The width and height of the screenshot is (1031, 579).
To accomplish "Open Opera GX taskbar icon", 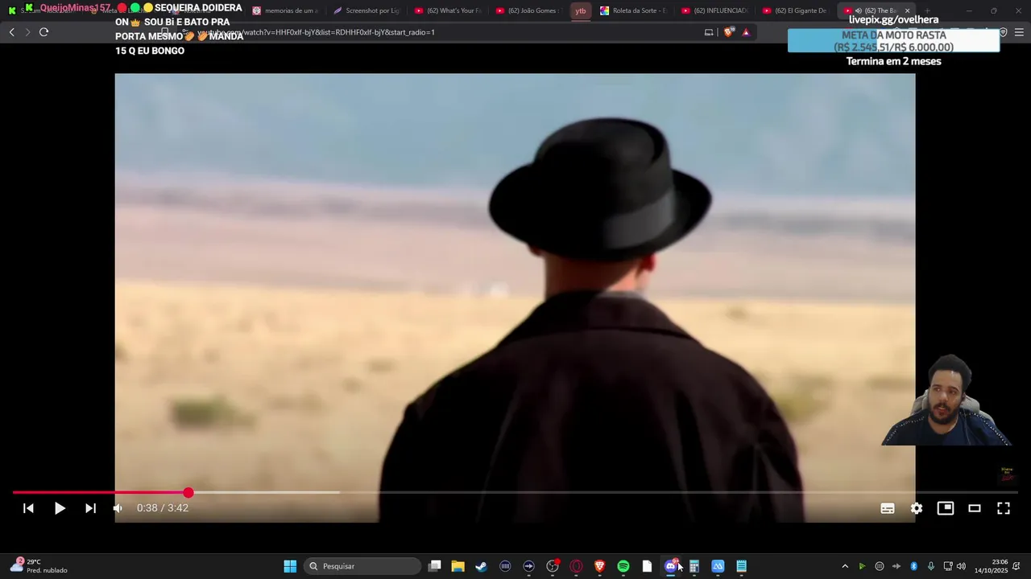I will coord(576,566).
